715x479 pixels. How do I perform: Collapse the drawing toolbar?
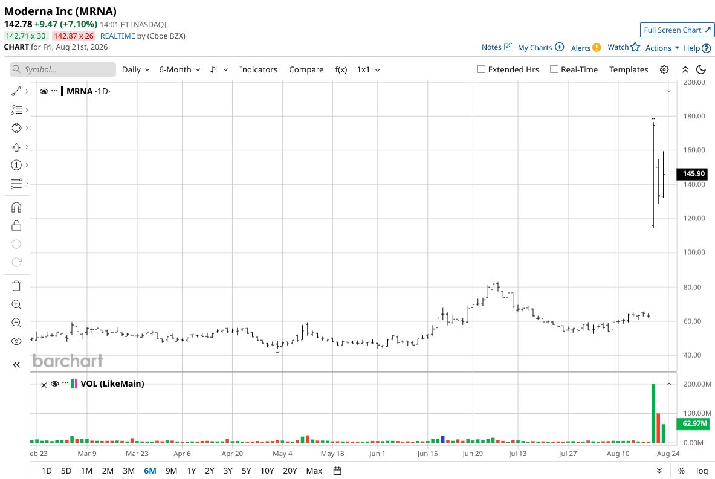pos(16,365)
